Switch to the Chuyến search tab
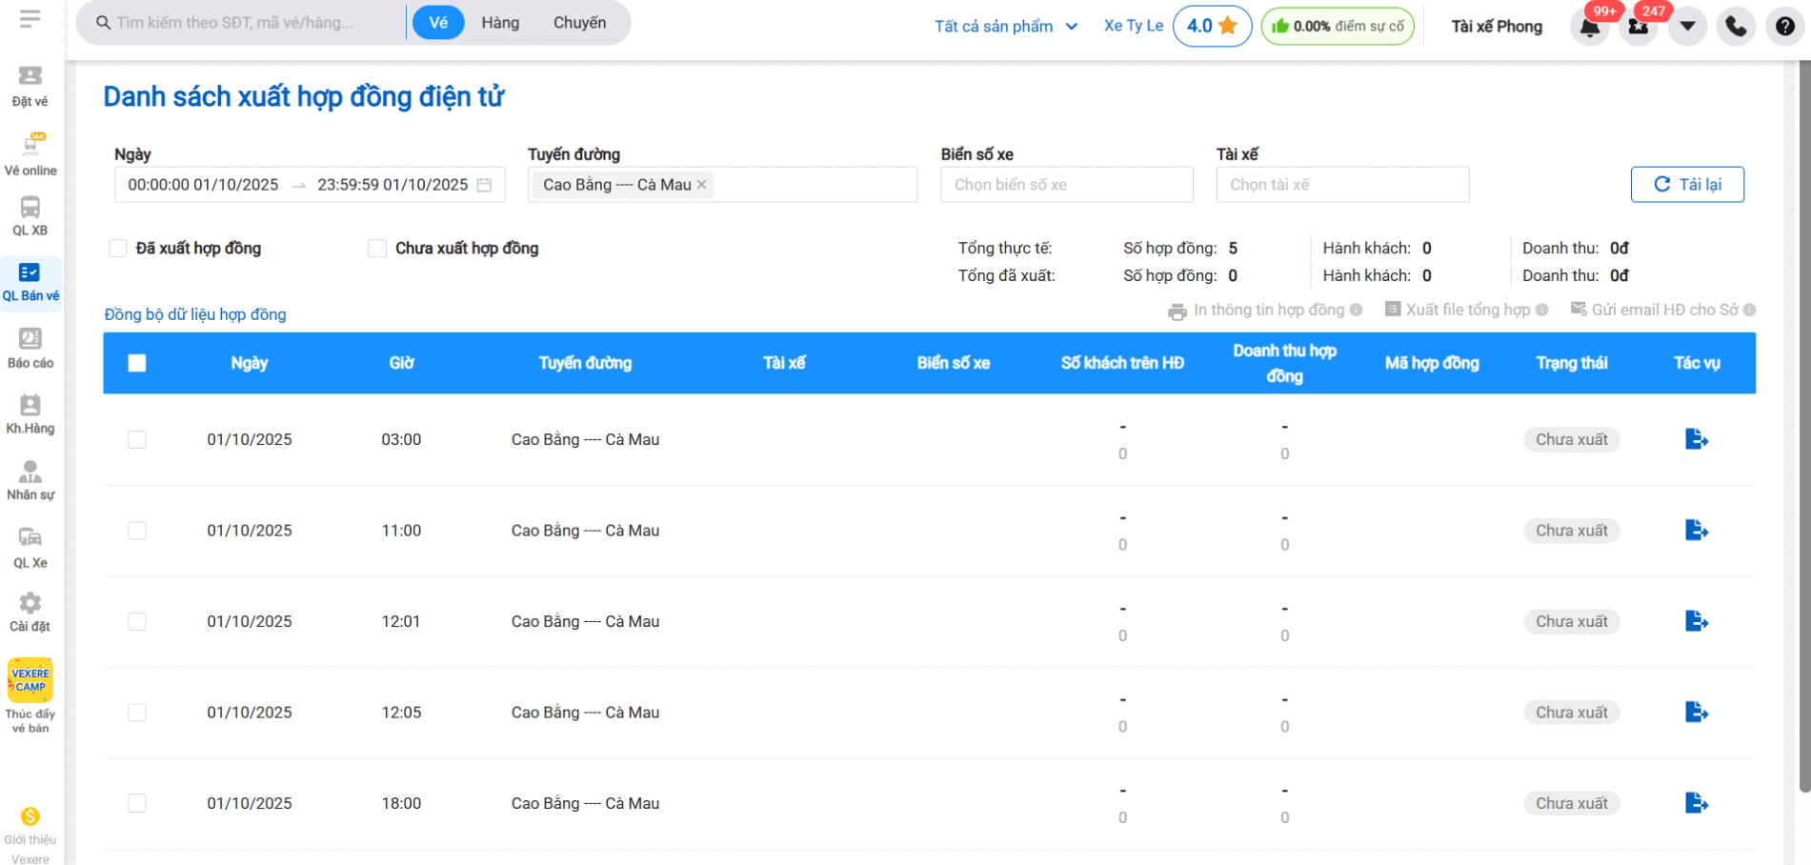The width and height of the screenshot is (1811, 865). [579, 23]
